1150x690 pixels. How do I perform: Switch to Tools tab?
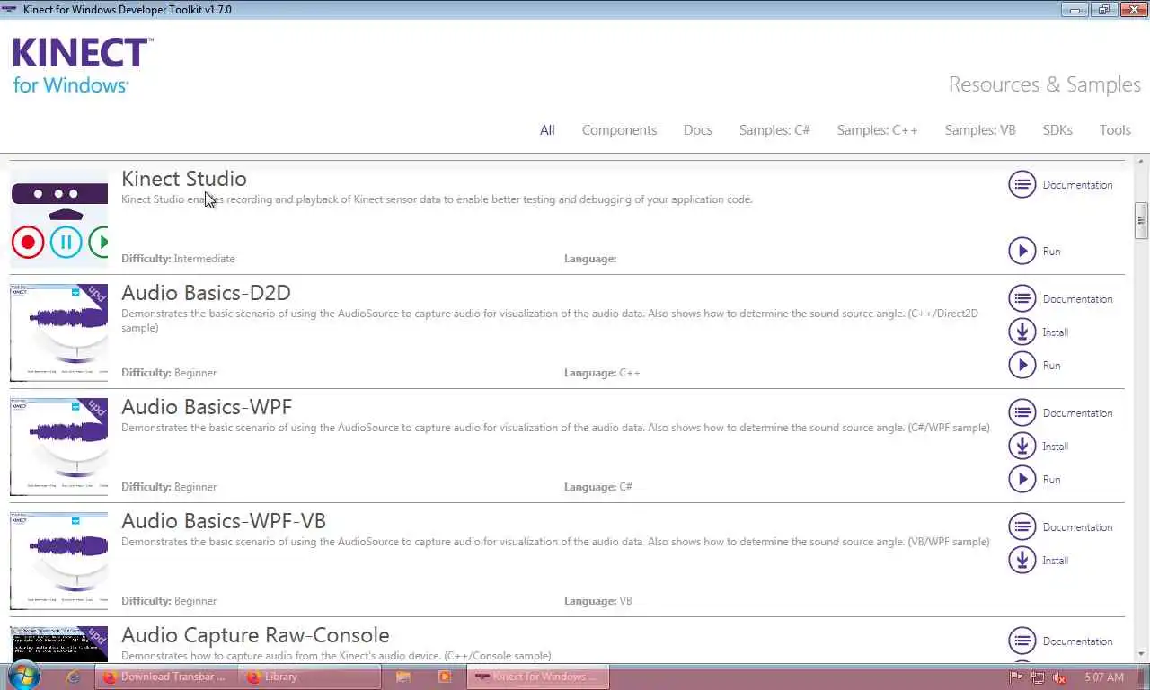1115,130
